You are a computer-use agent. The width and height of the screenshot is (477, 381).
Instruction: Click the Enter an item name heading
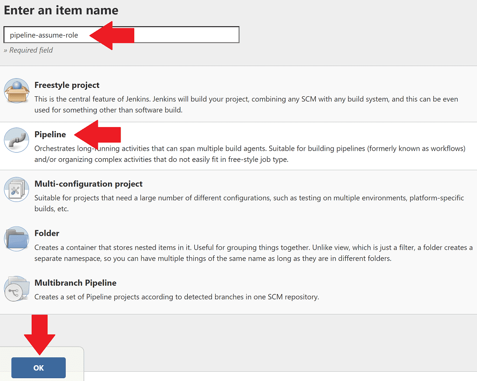click(x=61, y=10)
